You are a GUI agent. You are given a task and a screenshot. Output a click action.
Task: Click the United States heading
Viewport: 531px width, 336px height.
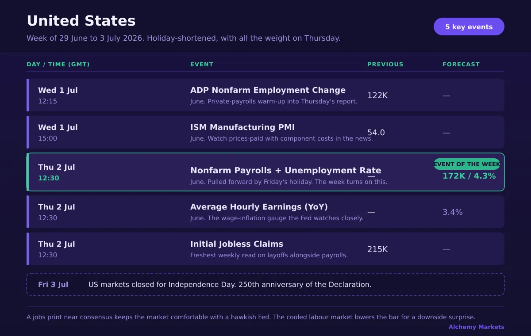pyautogui.click(x=81, y=21)
